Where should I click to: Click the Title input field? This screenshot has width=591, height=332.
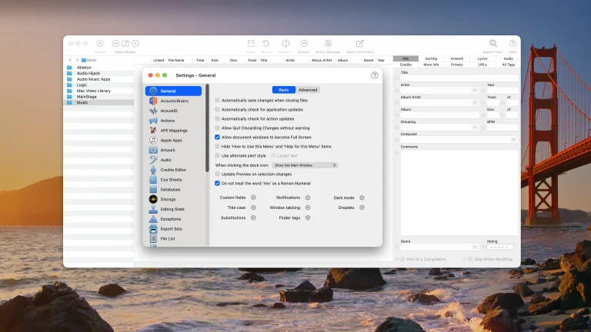[x=459, y=78]
